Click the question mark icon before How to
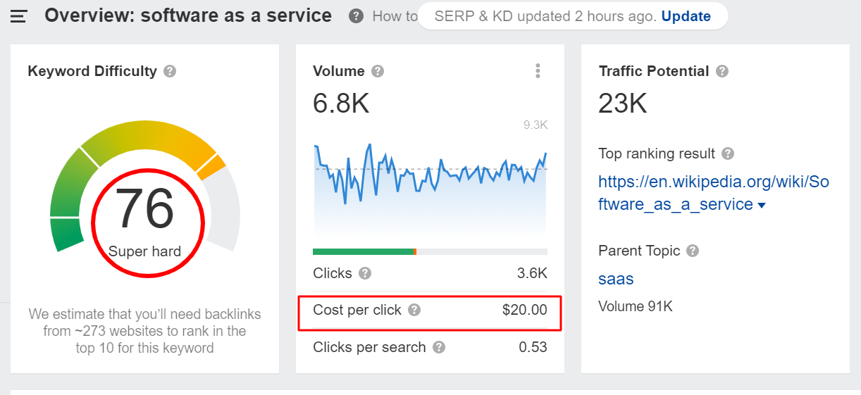Screen dimensions: 861x395 pos(357,16)
